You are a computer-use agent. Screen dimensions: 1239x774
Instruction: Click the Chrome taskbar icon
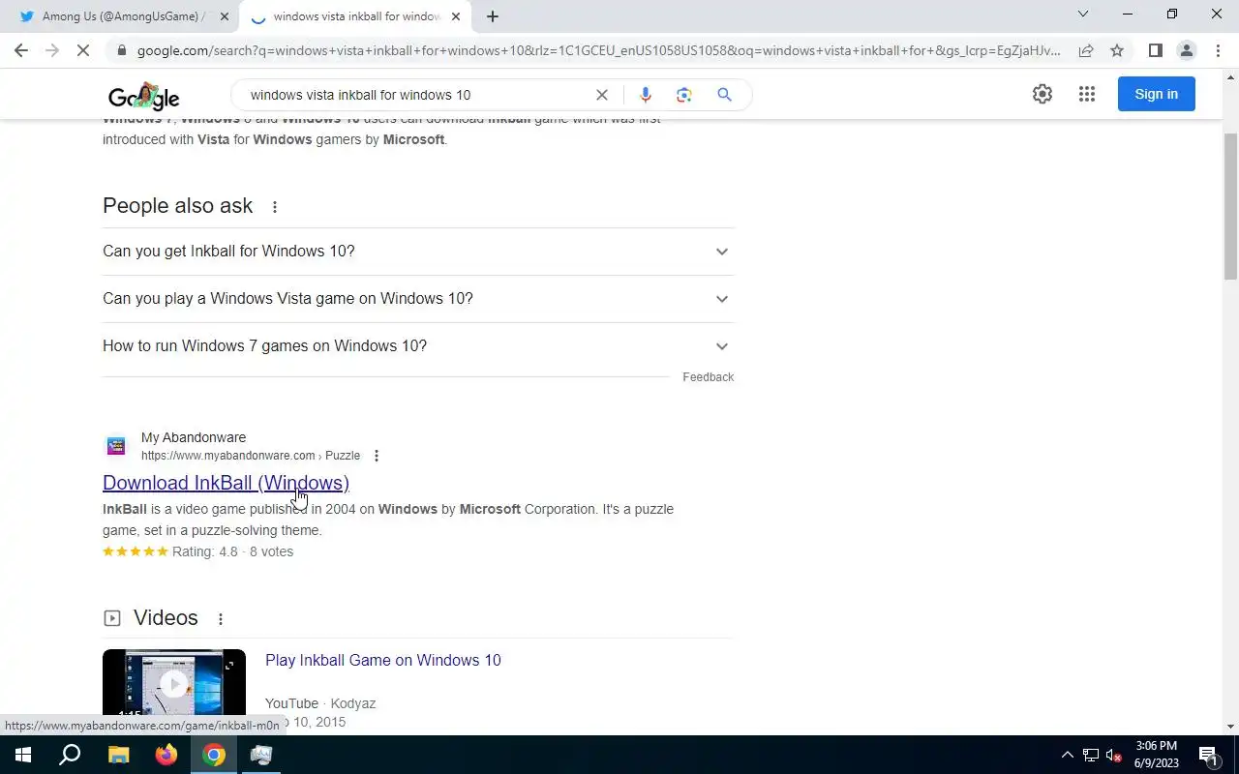click(x=214, y=755)
